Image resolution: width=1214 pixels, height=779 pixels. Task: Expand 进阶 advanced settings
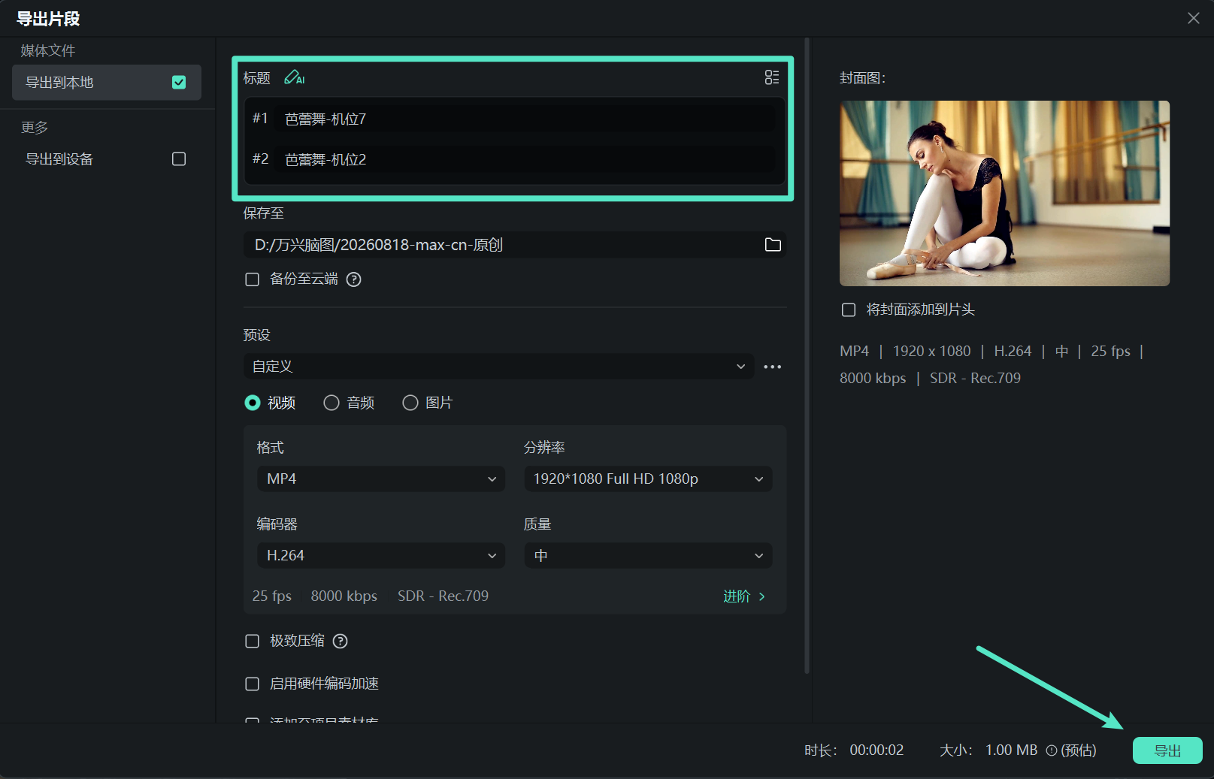pyautogui.click(x=744, y=596)
